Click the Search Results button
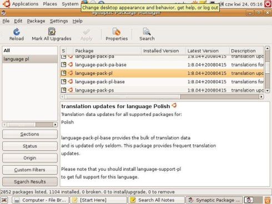This screenshot has height=204, width=272. pyautogui.click(x=30, y=182)
